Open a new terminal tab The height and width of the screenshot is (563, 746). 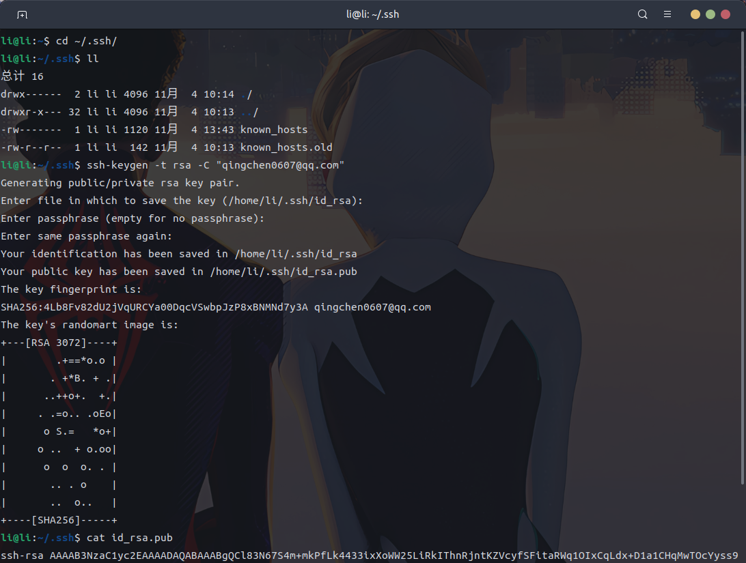(22, 15)
